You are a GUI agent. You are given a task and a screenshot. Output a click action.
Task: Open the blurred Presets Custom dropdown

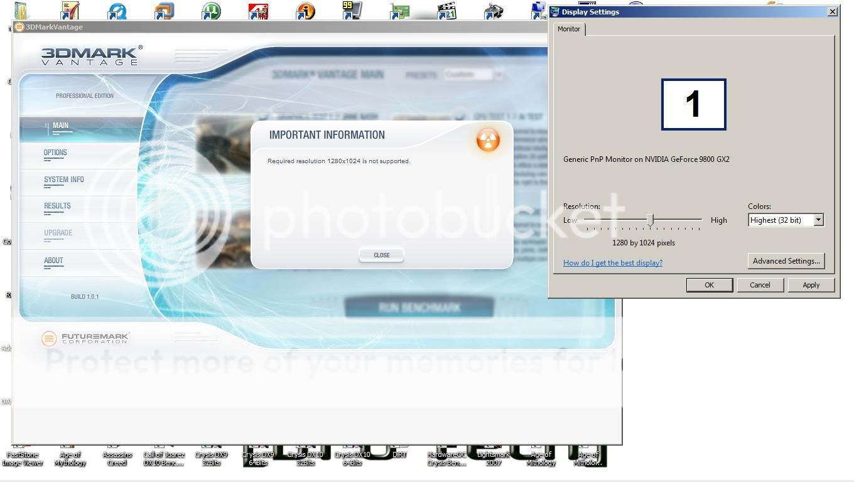tap(473, 75)
